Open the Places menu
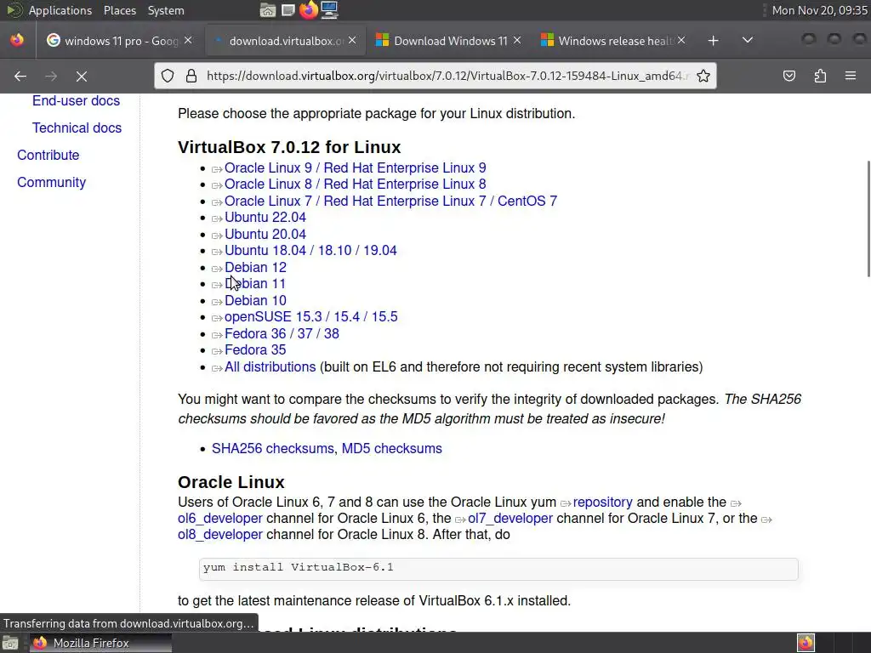 tap(119, 10)
